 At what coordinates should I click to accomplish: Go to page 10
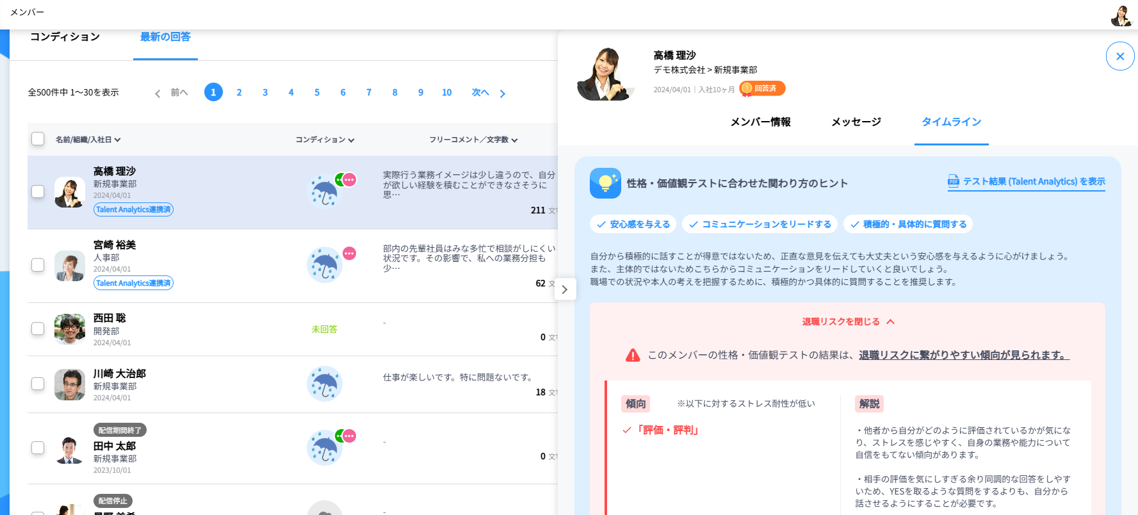447,92
